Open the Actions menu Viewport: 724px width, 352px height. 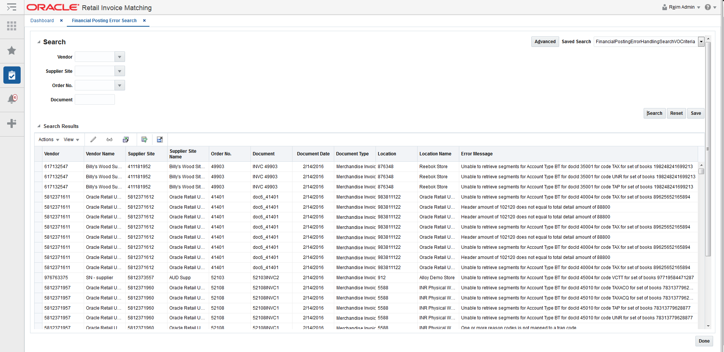click(48, 139)
